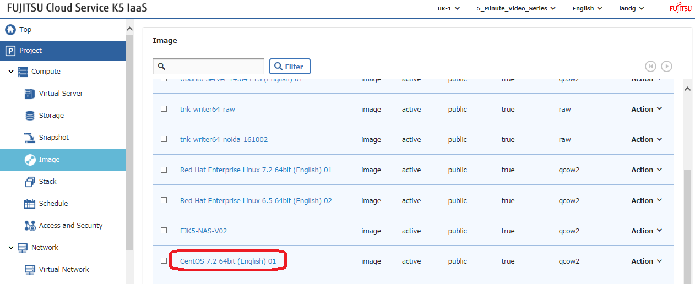Go to first page arrow icon
This screenshot has height=284, width=695.
click(x=651, y=66)
